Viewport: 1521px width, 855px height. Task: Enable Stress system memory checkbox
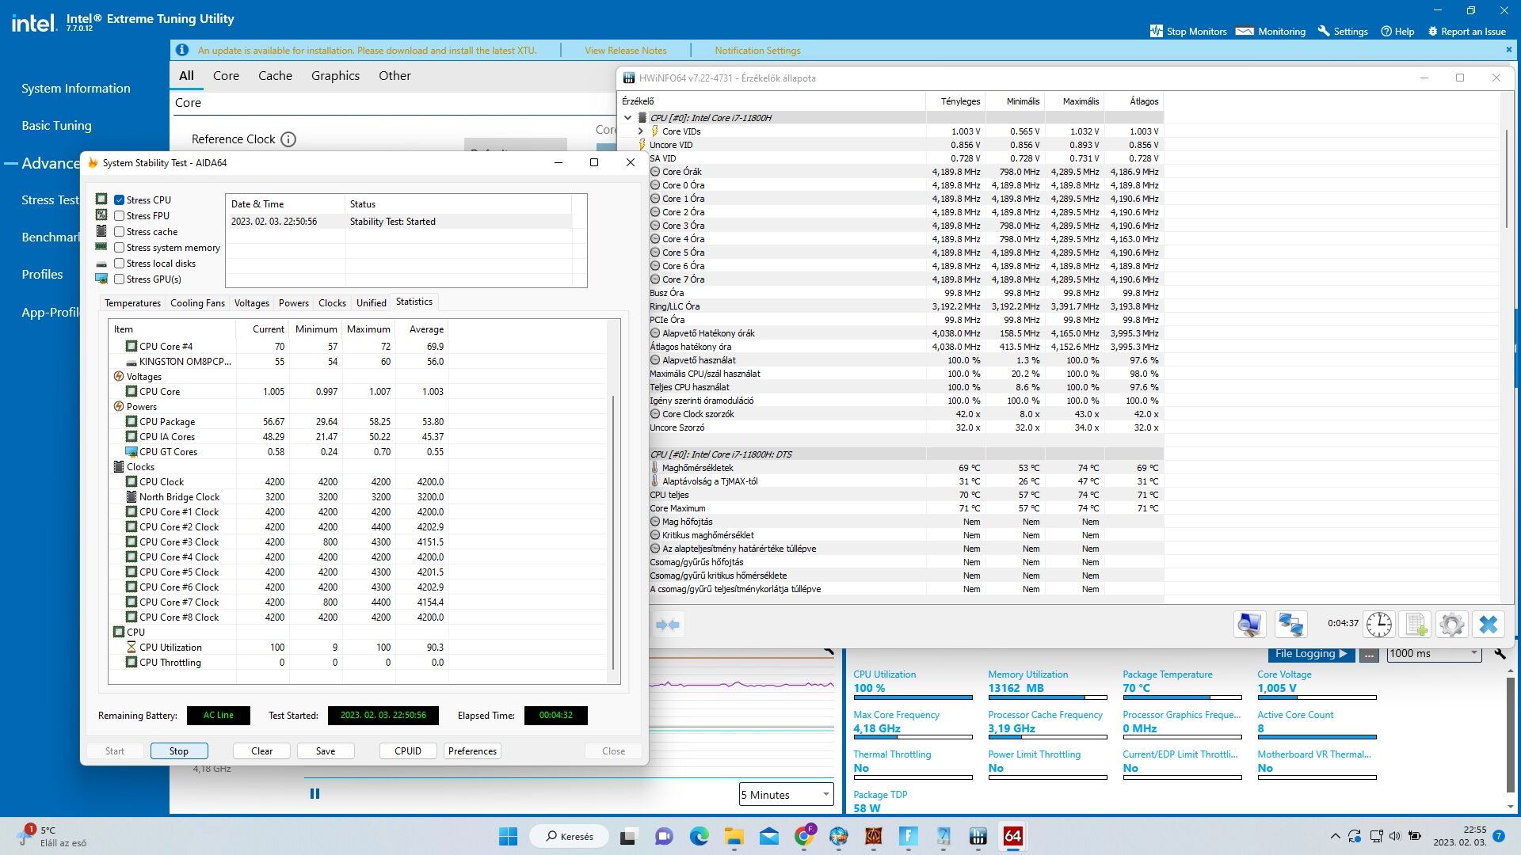pos(119,248)
